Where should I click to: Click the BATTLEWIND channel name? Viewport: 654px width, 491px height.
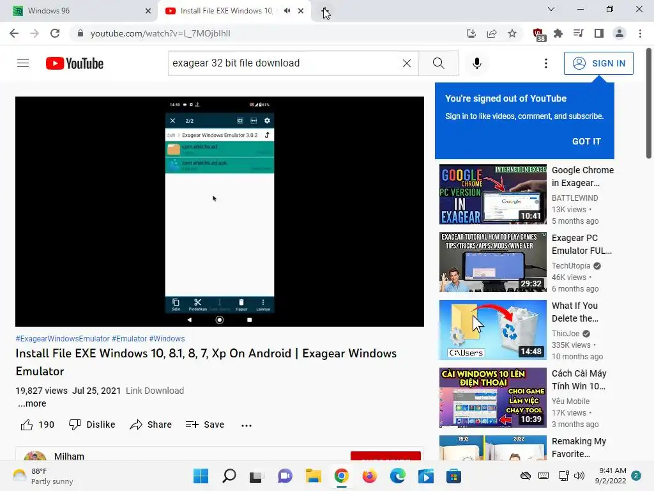coord(575,198)
